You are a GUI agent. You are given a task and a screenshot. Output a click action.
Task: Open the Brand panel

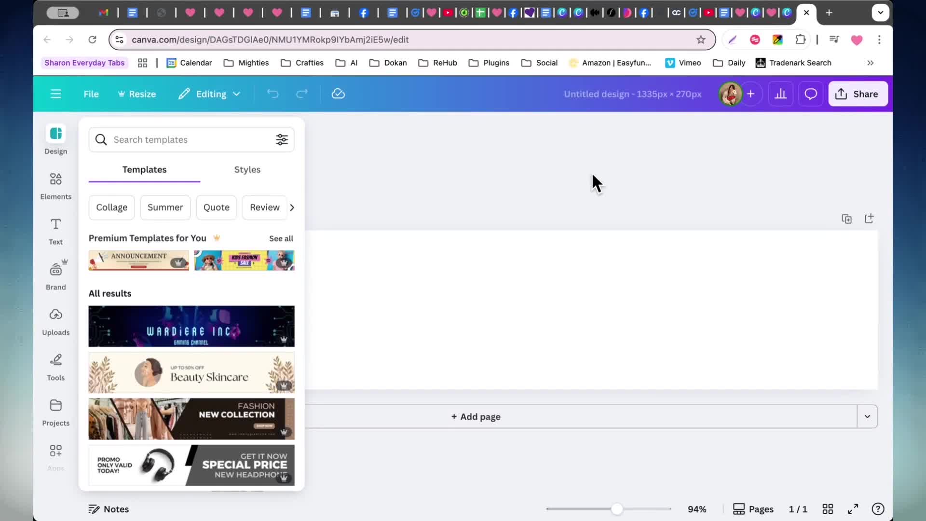tap(55, 276)
